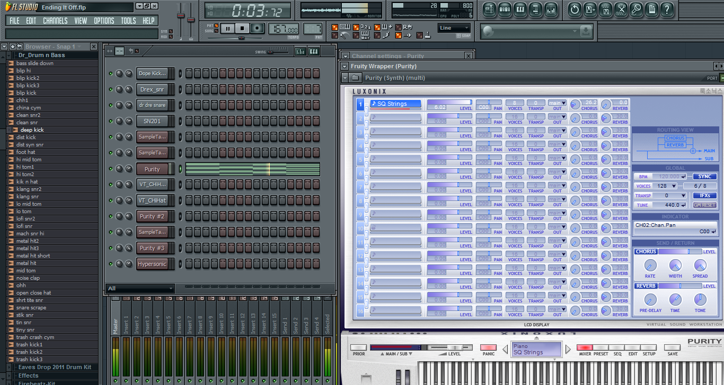
Task: Toggle mute LED for SN201 channel
Action: click(111, 121)
